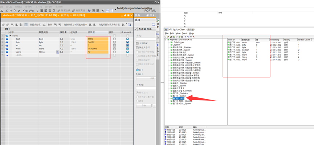Screen dimensions: 314x145
Task: Click the <新增> add new row cell
Action: (x=20, y=55)
